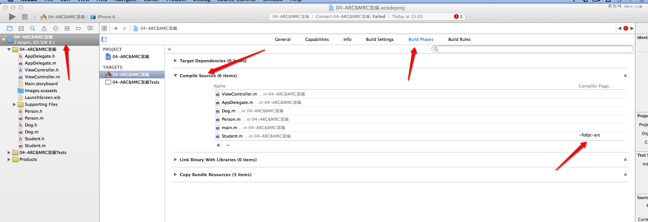Expand the Products group

pyautogui.click(x=9, y=159)
